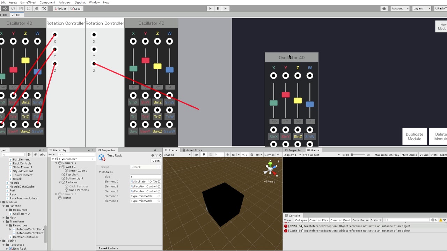The width and height of the screenshot is (447, 251).
Task: Expand the Math folder in Project
Action: coord(4,218)
